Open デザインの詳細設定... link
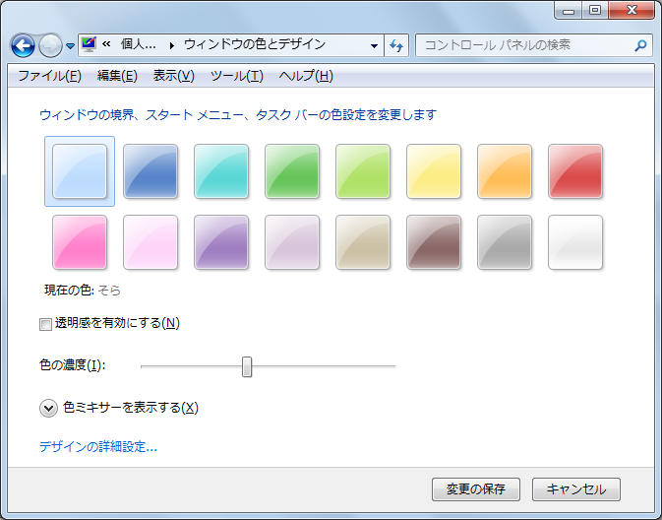 [98, 446]
